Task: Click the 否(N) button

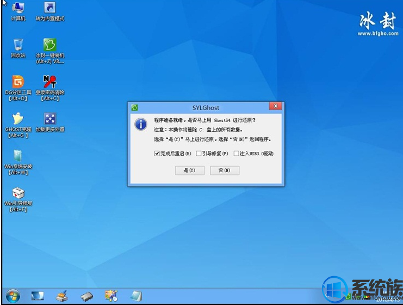Action: coord(225,170)
